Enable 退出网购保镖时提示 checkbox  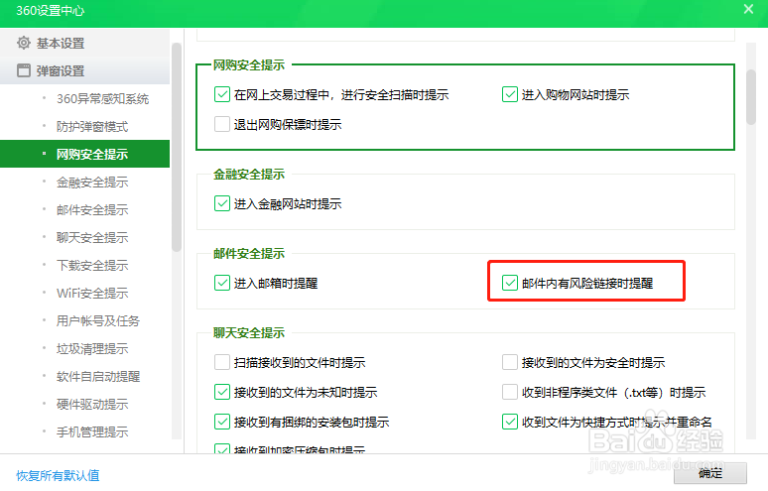222,124
